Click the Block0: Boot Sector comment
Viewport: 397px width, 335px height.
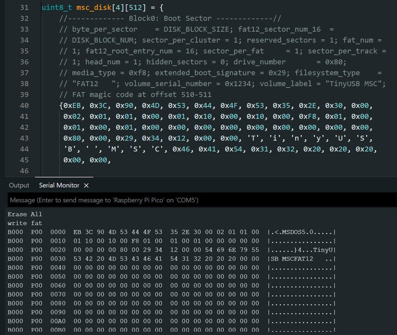point(170,18)
